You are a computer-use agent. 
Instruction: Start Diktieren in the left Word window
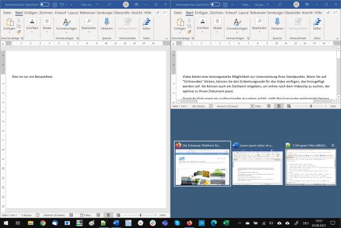point(106,24)
